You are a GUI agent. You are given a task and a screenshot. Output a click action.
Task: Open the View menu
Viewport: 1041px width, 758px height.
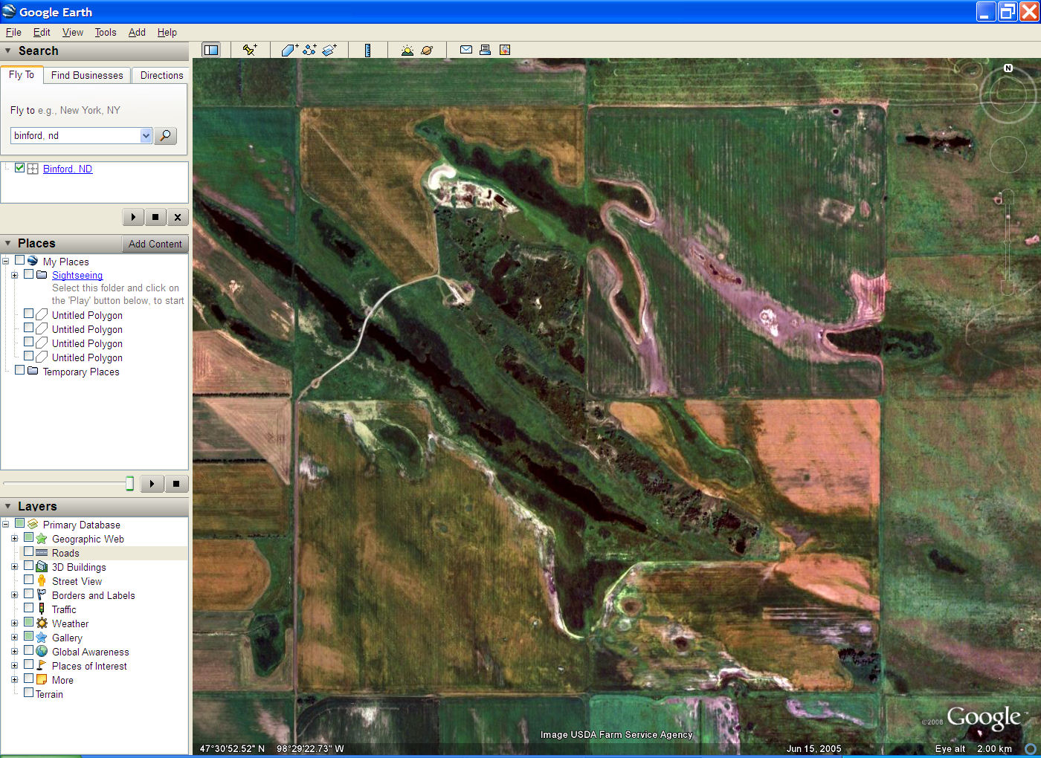point(73,32)
